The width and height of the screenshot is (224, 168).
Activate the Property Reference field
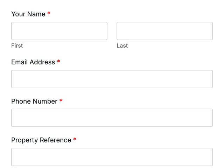(112, 157)
